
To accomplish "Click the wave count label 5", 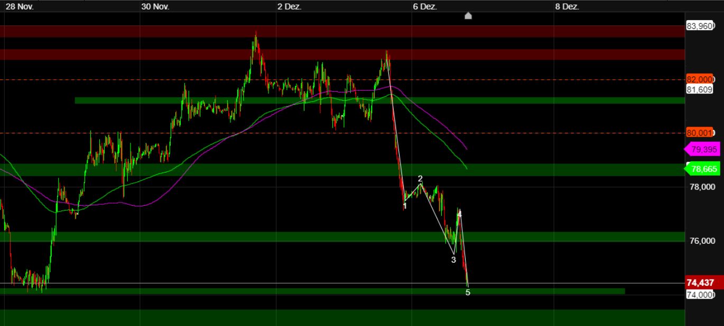I will [x=467, y=292].
